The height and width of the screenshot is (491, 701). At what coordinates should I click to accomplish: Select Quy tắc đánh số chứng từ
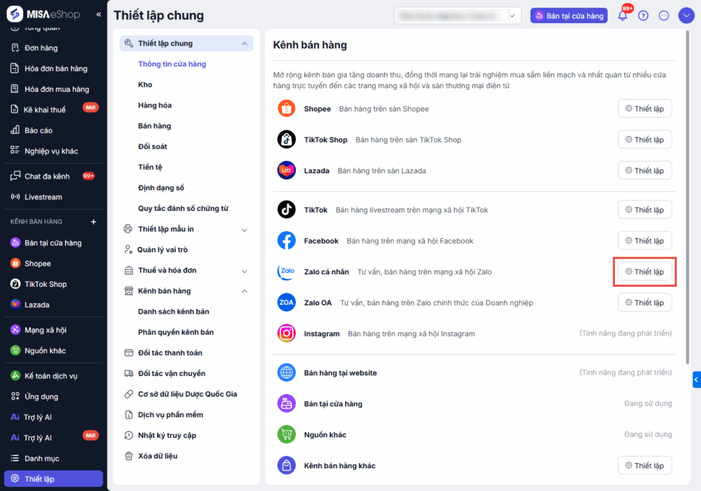(x=183, y=208)
